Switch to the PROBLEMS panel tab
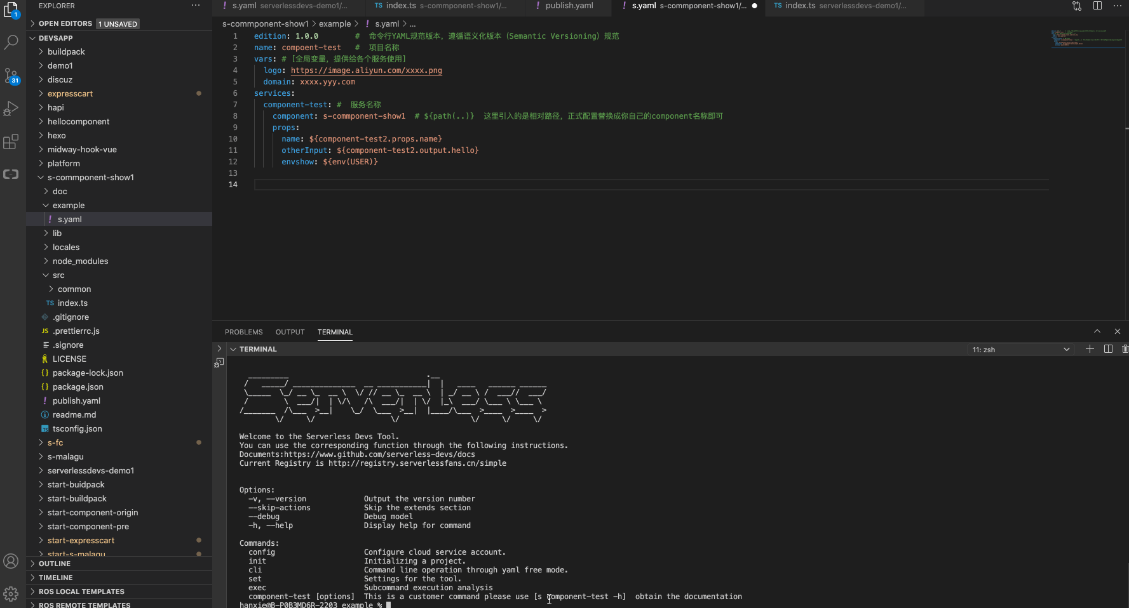Screen dimensions: 1129x608 coord(243,332)
